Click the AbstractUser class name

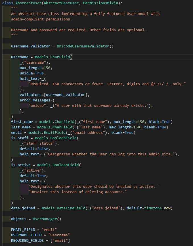coord(28,3)
